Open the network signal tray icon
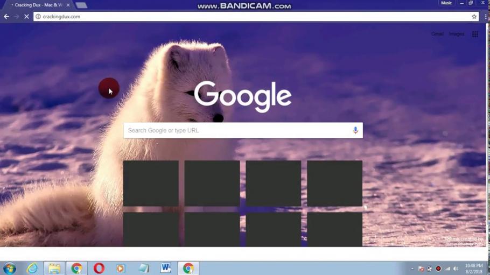This screenshot has width=490, height=275. pyautogui.click(x=447, y=269)
